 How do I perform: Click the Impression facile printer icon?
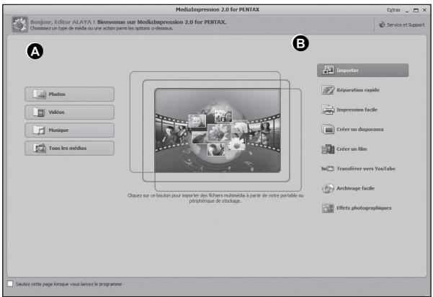point(328,110)
